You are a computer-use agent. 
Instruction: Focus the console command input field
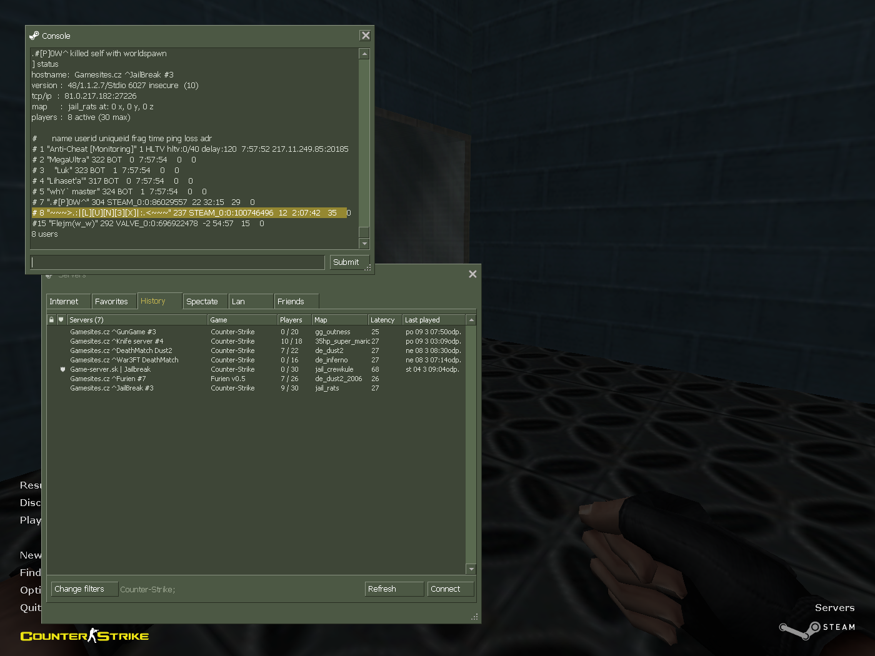pyautogui.click(x=177, y=262)
